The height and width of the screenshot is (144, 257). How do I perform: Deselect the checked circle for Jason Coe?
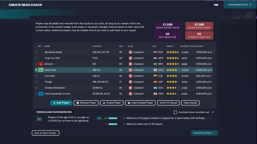pyautogui.click(x=36, y=70)
